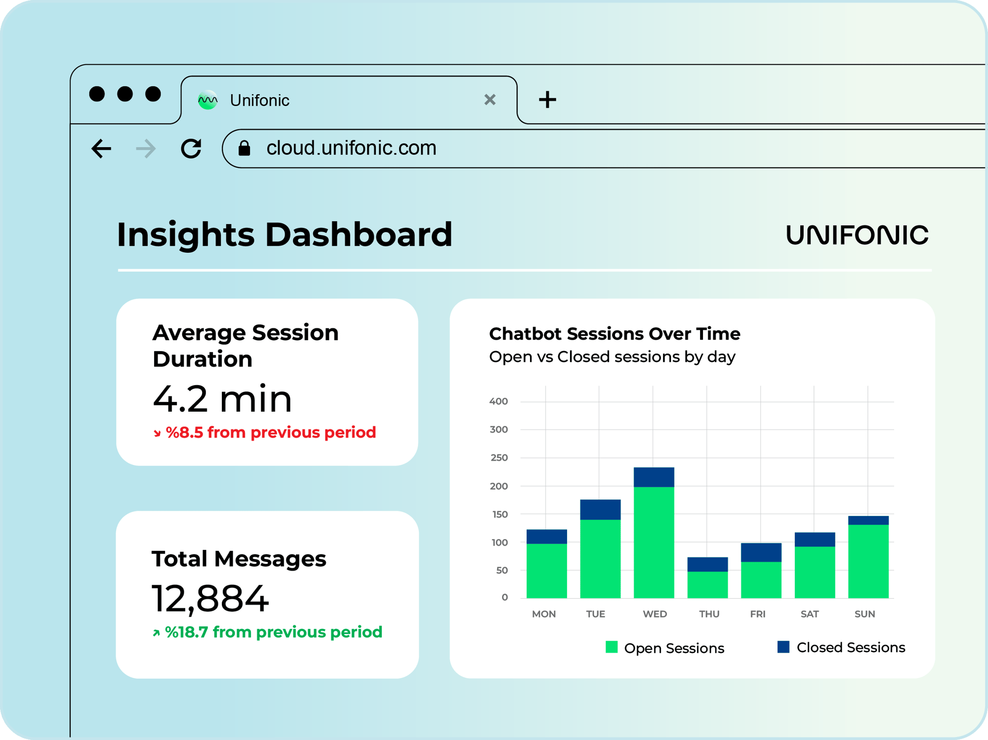Click the red down-trend arrow icon
This screenshot has height=740, width=988.
157,433
